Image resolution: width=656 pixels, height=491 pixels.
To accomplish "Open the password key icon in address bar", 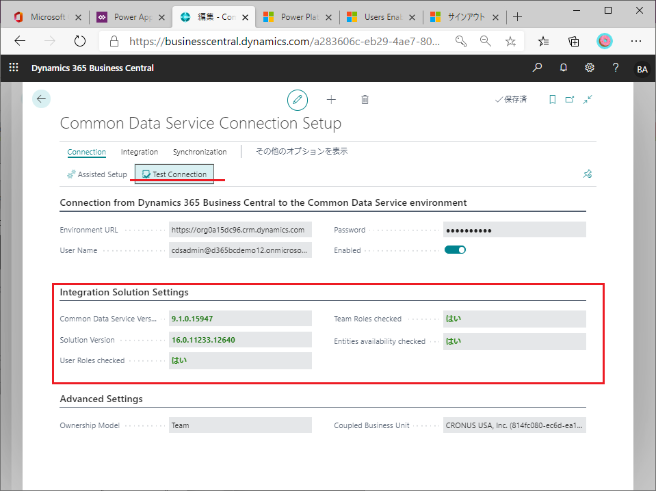I will (x=460, y=41).
